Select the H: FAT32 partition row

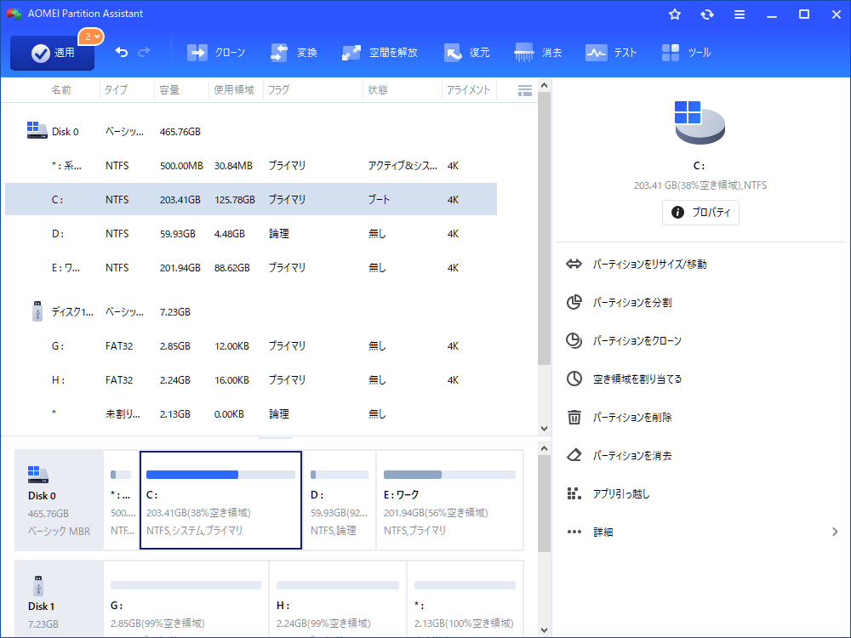tap(251, 380)
